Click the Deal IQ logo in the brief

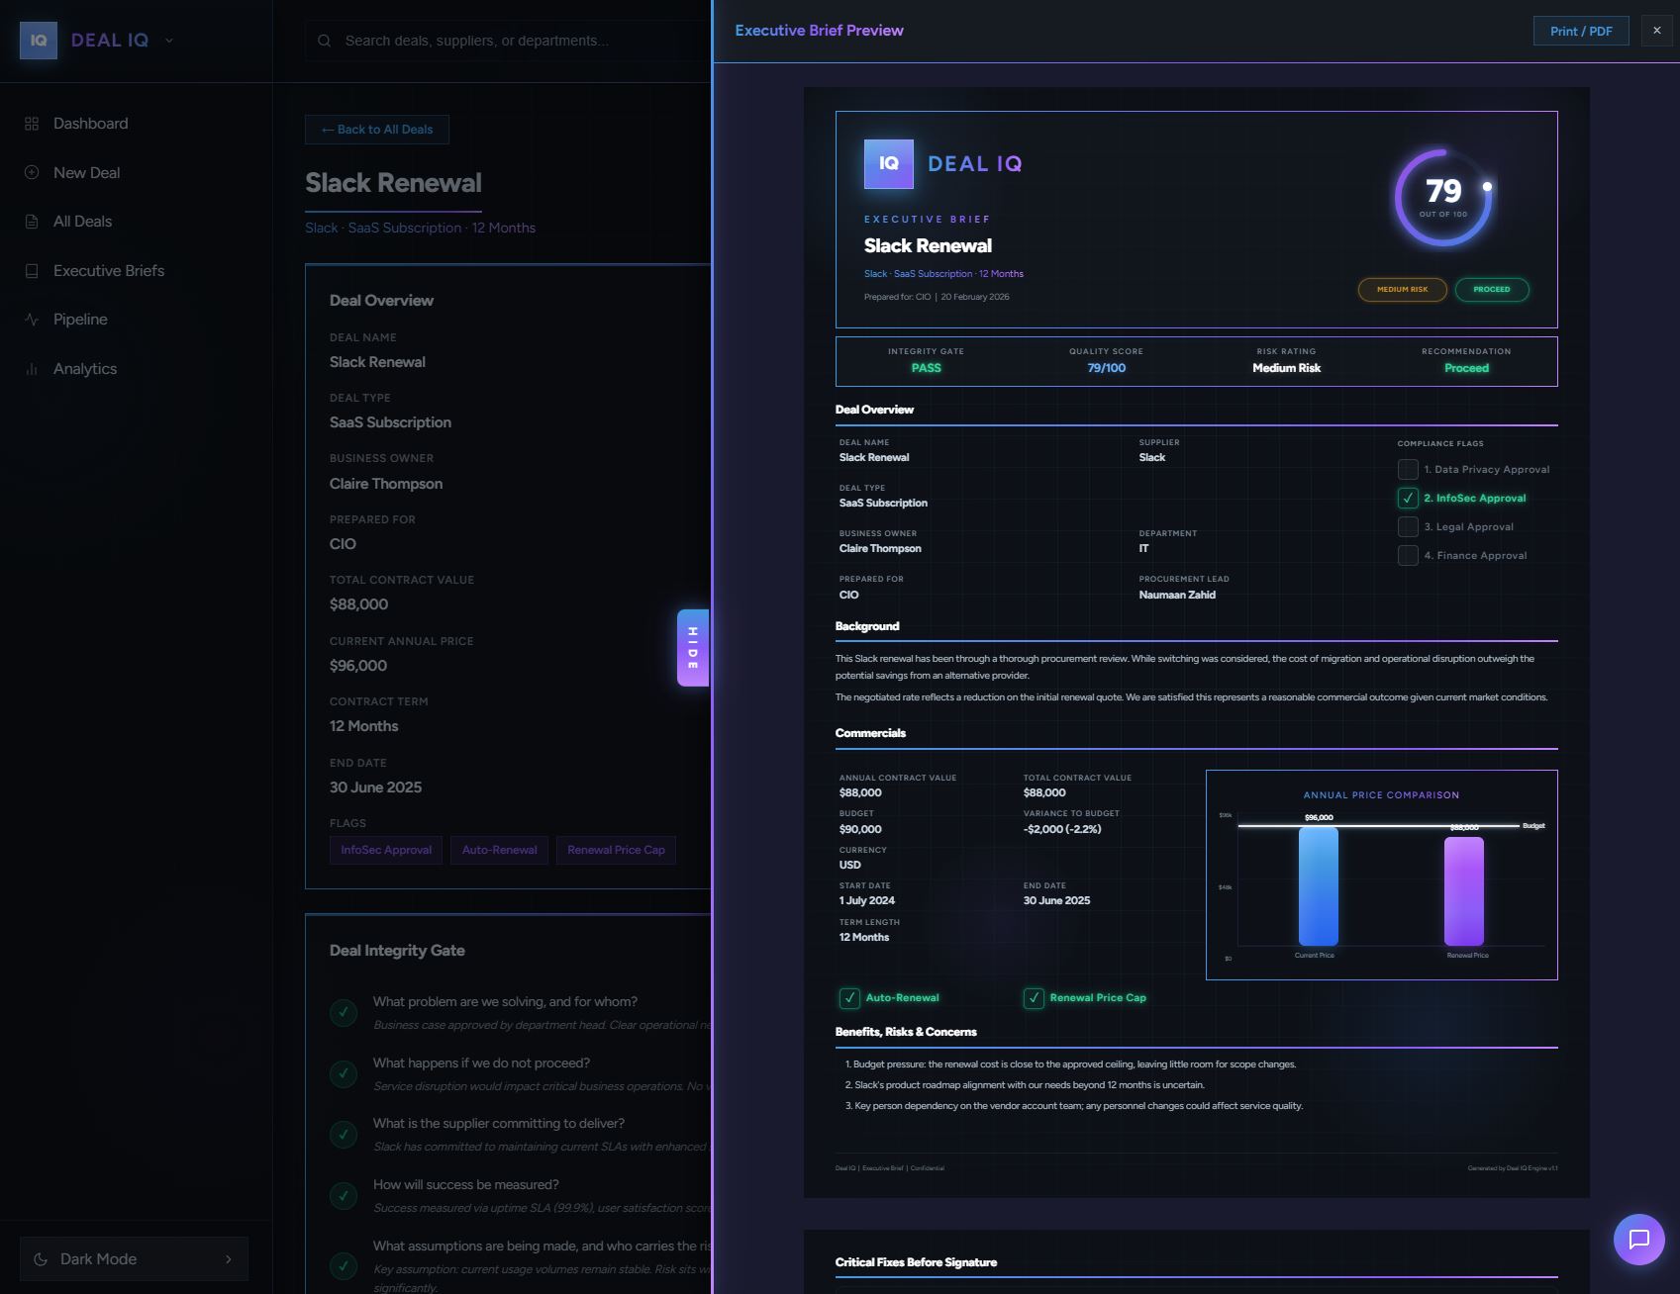889,164
